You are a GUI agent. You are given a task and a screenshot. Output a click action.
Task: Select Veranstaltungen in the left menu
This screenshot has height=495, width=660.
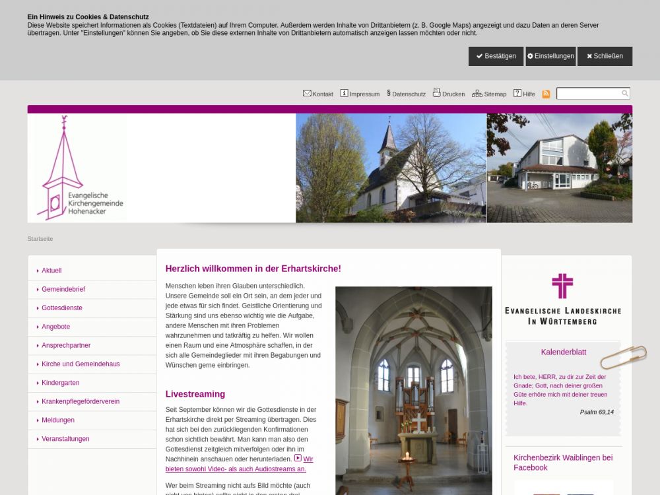pos(65,439)
